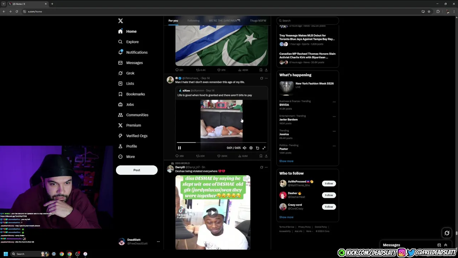Viewport: 458px width, 258px height.
Task: View analytics of the 8.6M views post
Action: click(x=243, y=156)
